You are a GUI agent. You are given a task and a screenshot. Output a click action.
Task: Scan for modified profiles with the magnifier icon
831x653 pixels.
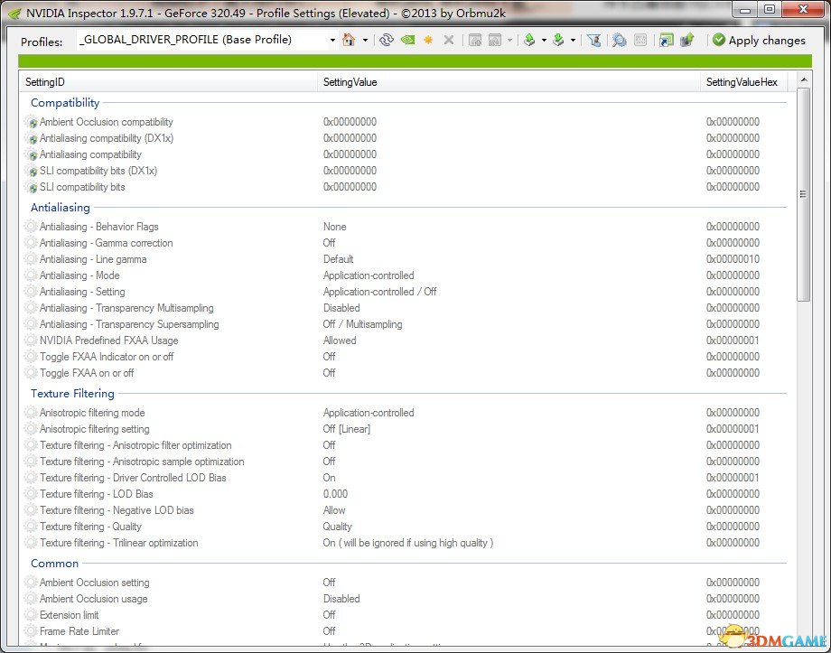[x=619, y=40]
